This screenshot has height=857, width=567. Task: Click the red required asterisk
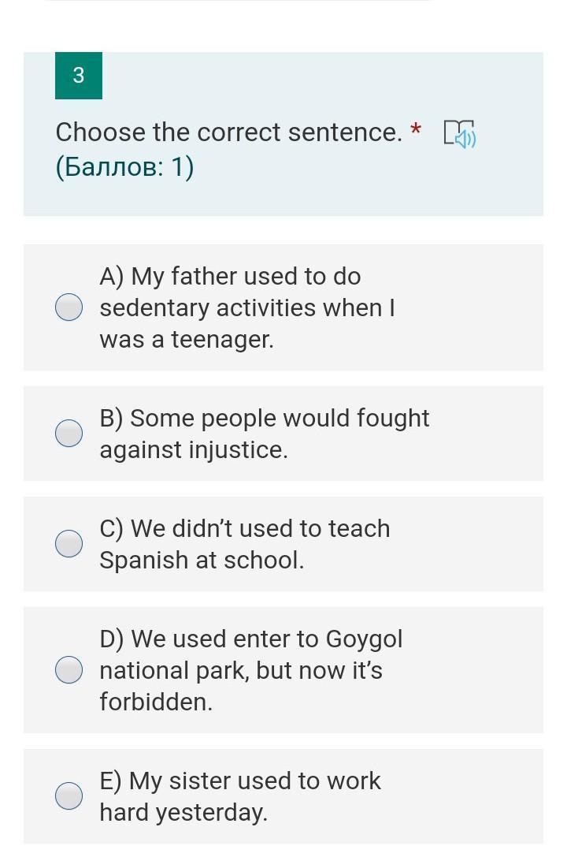coord(416,129)
